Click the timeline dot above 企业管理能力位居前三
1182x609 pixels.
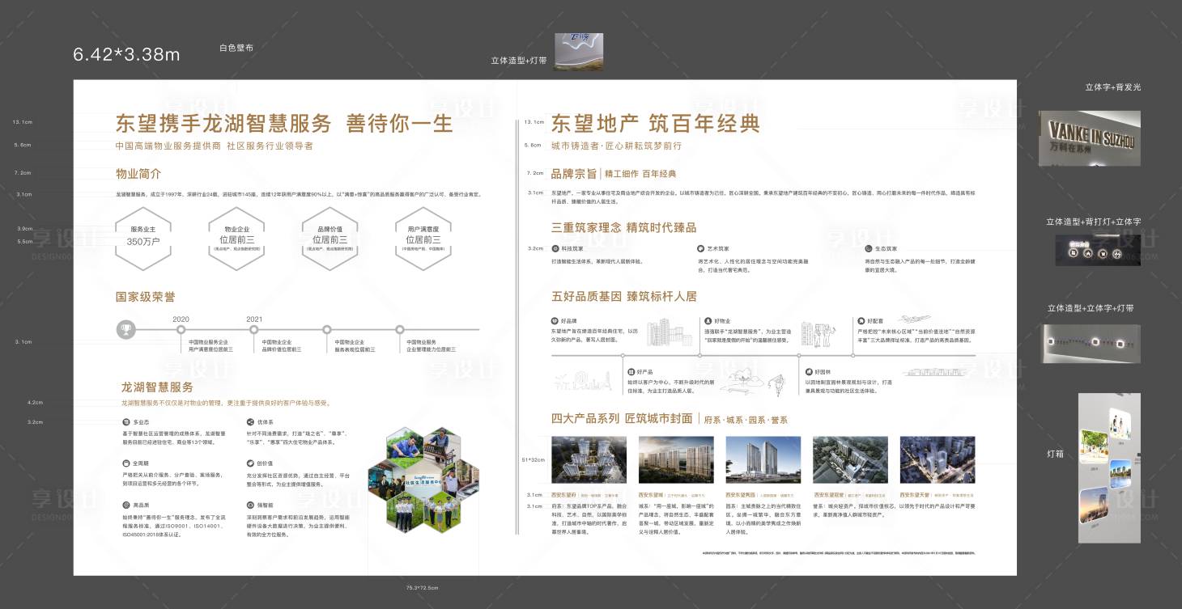[x=400, y=329]
